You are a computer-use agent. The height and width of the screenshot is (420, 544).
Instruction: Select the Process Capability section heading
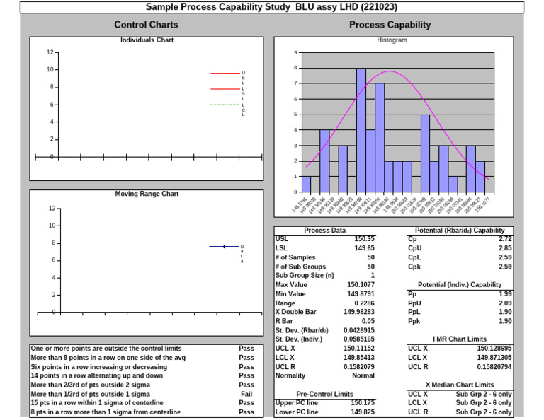pyautogui.click(x=390, y=25)
